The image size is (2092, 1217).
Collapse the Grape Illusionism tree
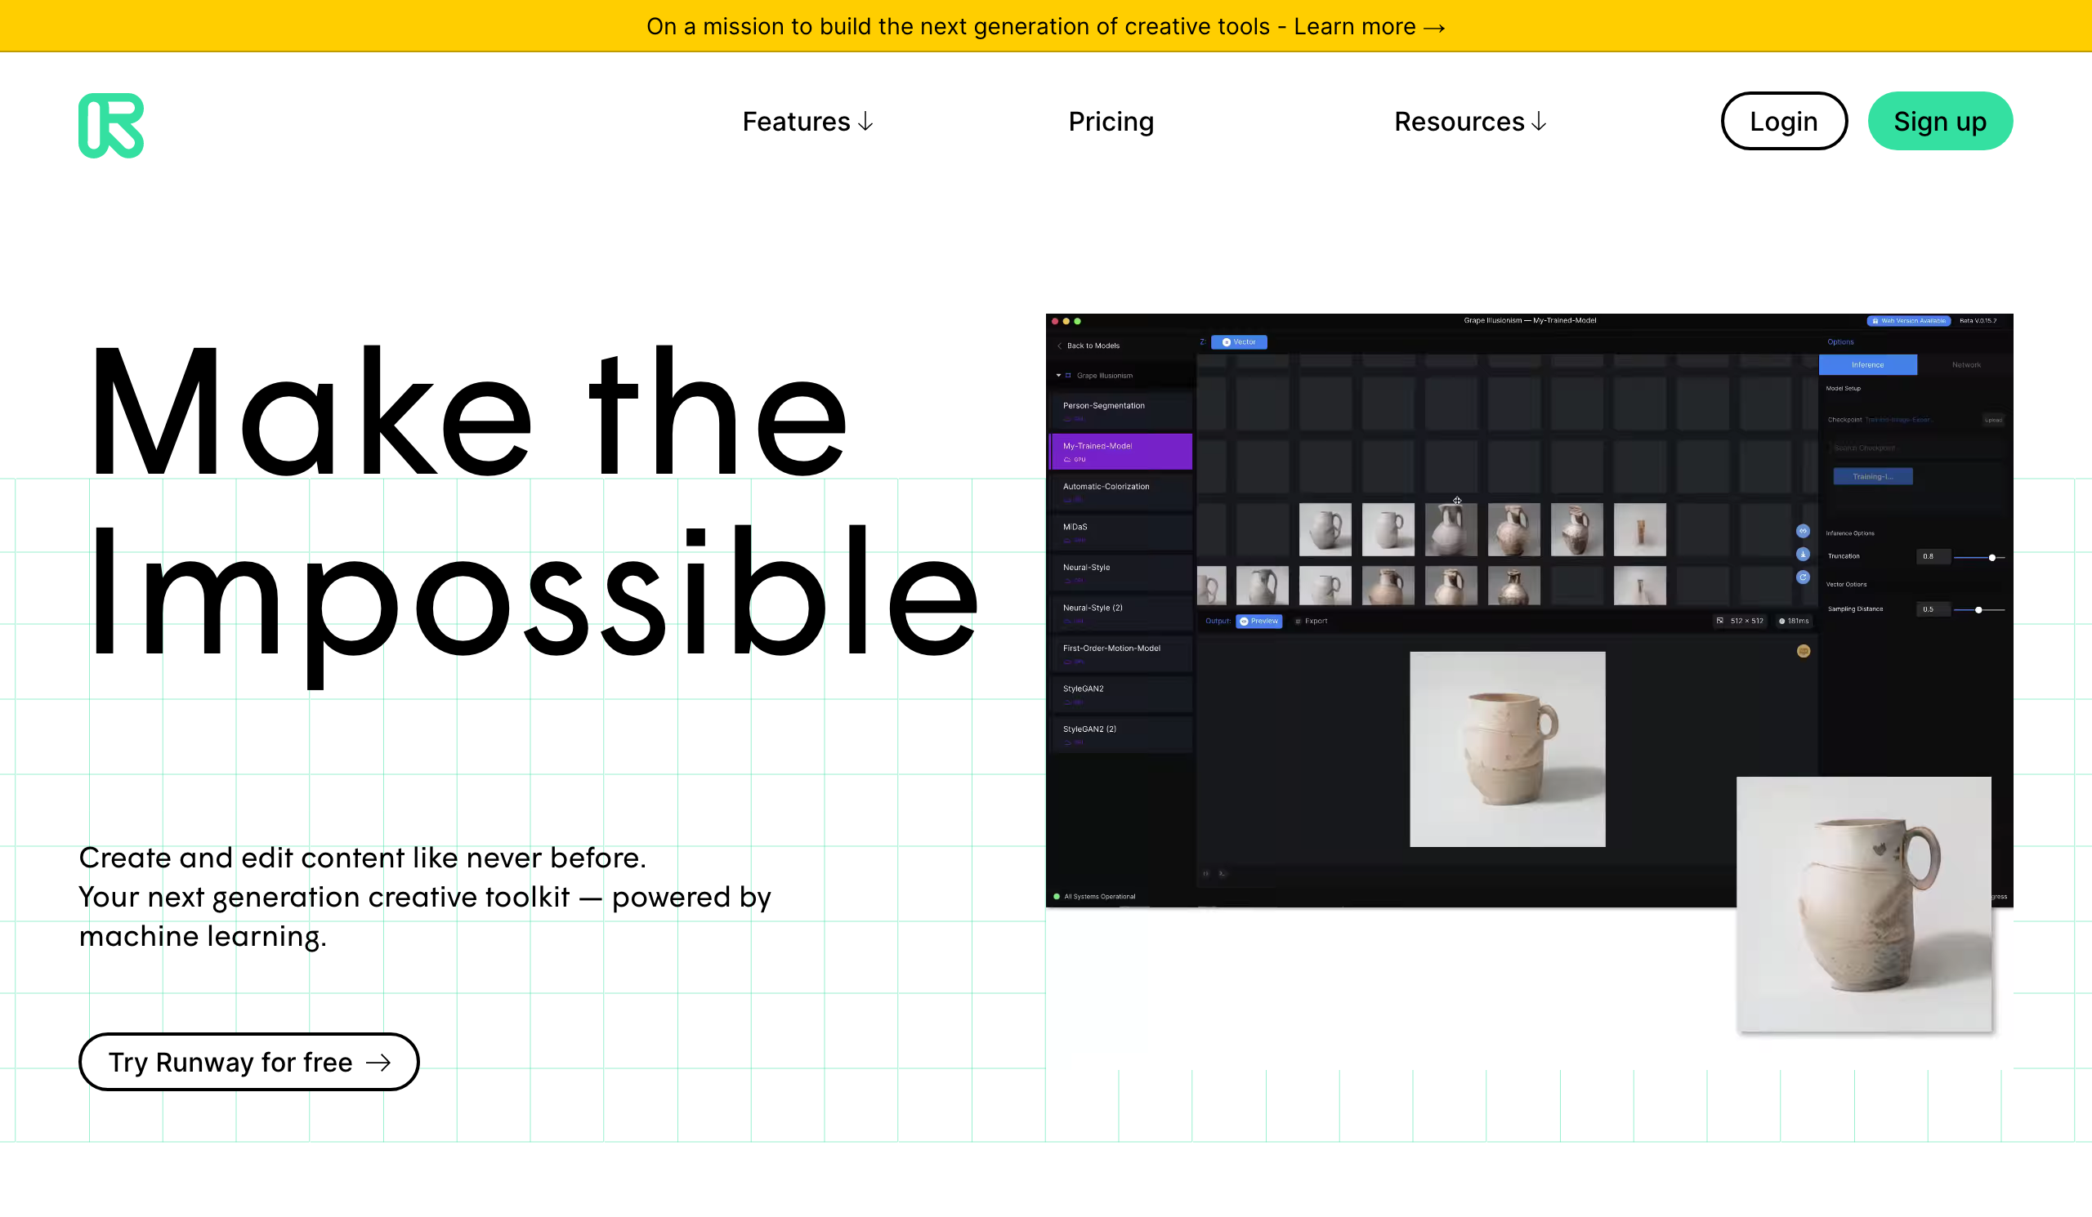tap(1058, 376)
